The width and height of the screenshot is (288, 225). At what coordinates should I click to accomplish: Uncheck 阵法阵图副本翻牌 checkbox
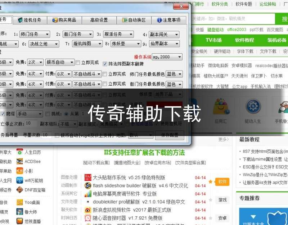(x=105, y=64)
